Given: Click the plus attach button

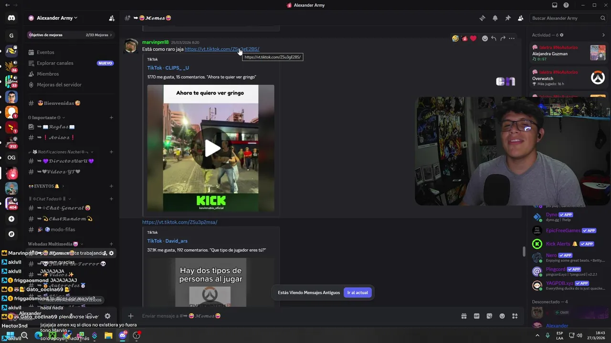Looking at the screenshot, I should click(x=130, y=316).
